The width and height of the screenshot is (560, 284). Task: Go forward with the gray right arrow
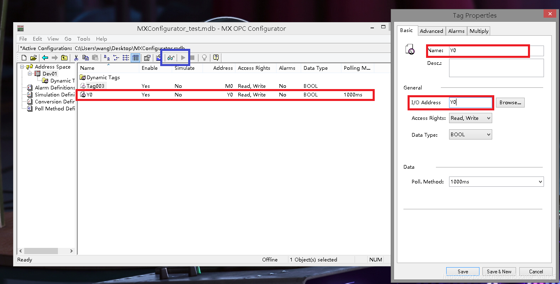click(55, 58)
